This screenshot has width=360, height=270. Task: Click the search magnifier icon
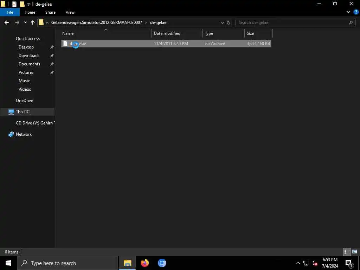tap(351, 22)
